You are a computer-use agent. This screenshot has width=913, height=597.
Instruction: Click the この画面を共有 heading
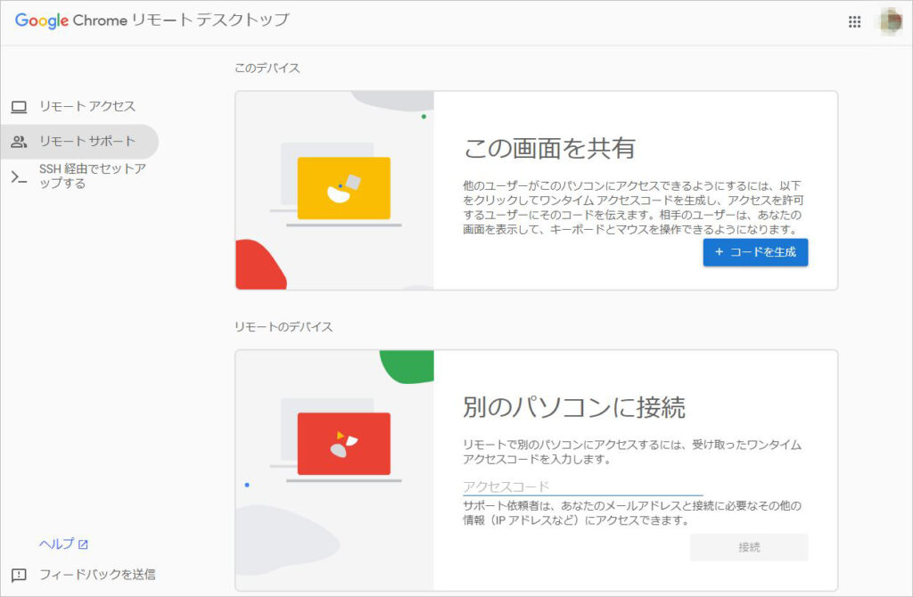coord(549,149)
